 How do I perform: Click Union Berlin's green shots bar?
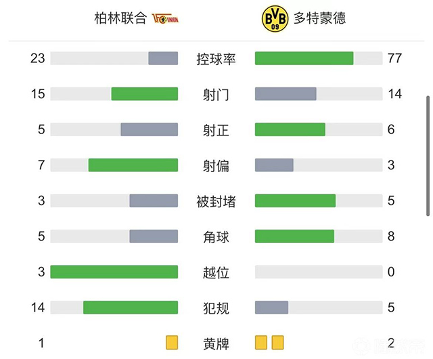coord(144,94)
